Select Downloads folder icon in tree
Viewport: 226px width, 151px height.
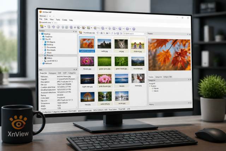pos(45,50)
